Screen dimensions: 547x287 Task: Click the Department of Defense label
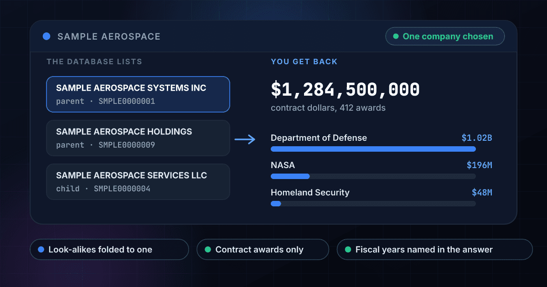coord(319,138)
